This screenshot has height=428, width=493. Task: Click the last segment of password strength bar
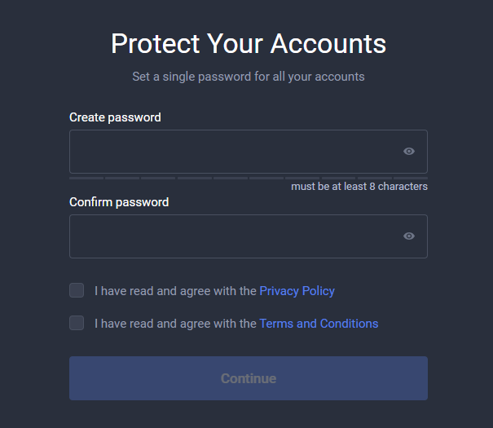tap(411, 178)
